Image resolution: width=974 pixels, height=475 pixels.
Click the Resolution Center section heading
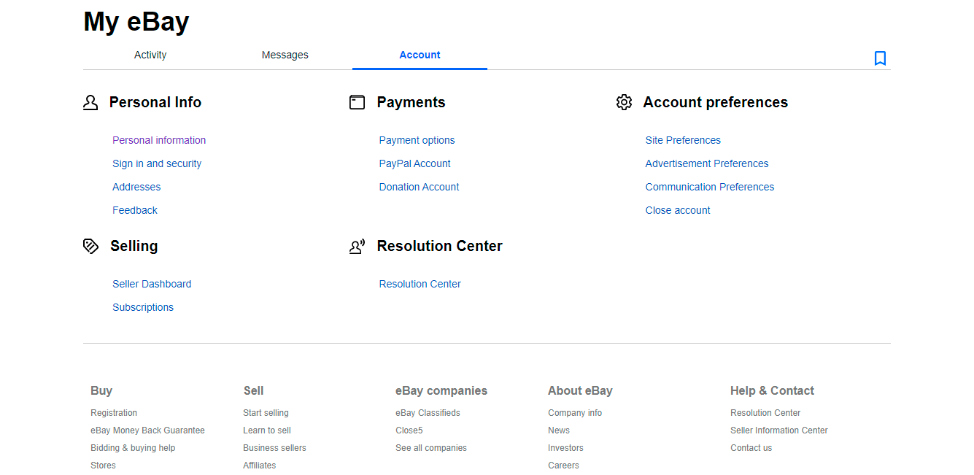pyautogui.click(x=439, y=246)
